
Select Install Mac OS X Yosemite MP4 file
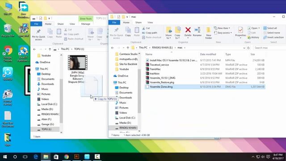coord(205,60)
